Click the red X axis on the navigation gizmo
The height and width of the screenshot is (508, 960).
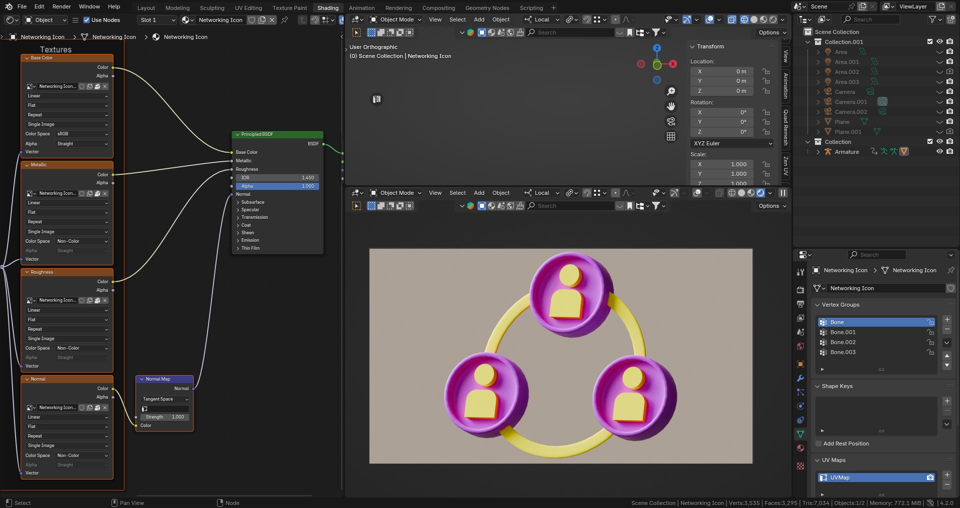click(x=673, y=64)
